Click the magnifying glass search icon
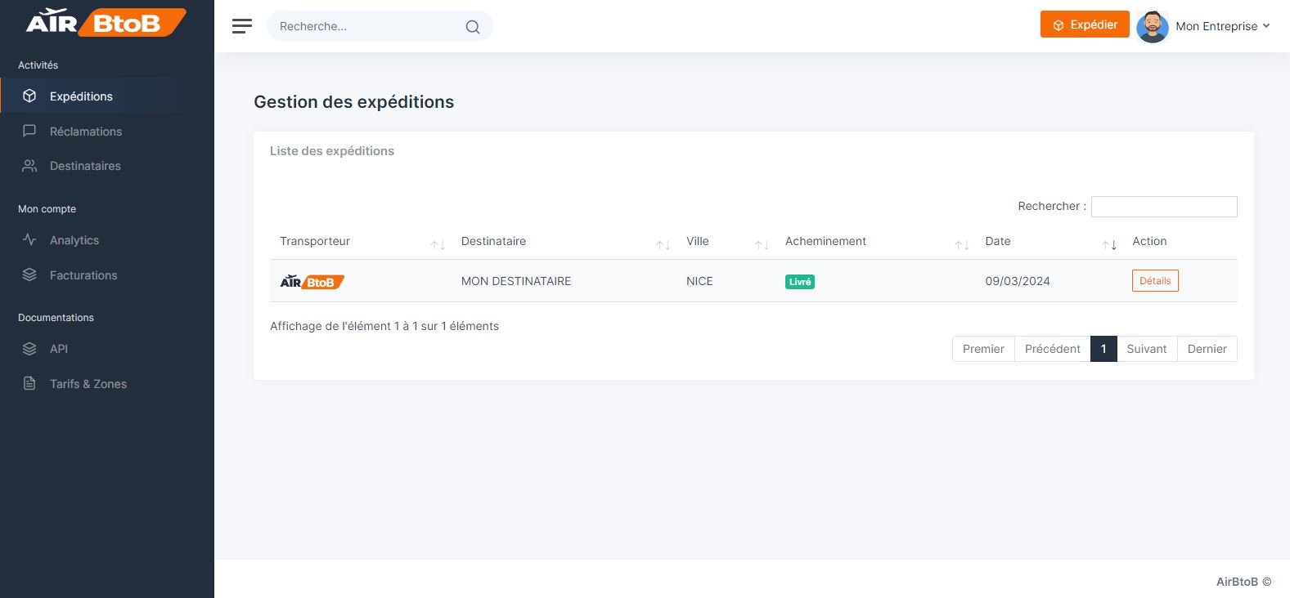1290x598 pixels. point(473,26)
